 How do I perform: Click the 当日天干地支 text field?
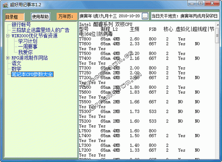[x=185, y=16]
